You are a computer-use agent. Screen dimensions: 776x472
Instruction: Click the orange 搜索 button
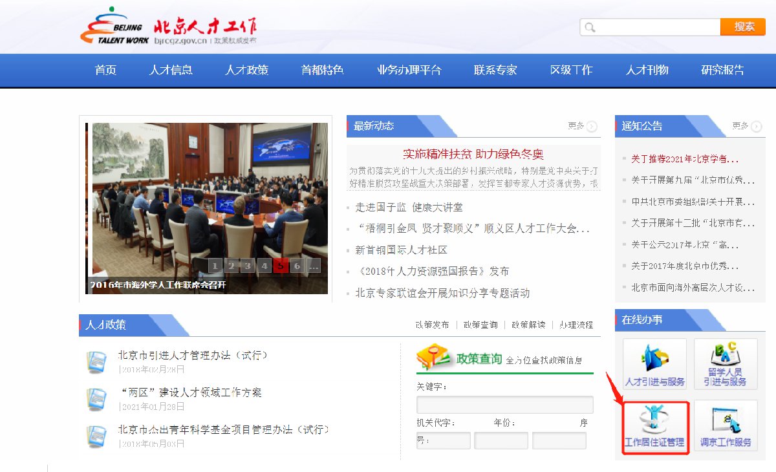tap(744, 27)
